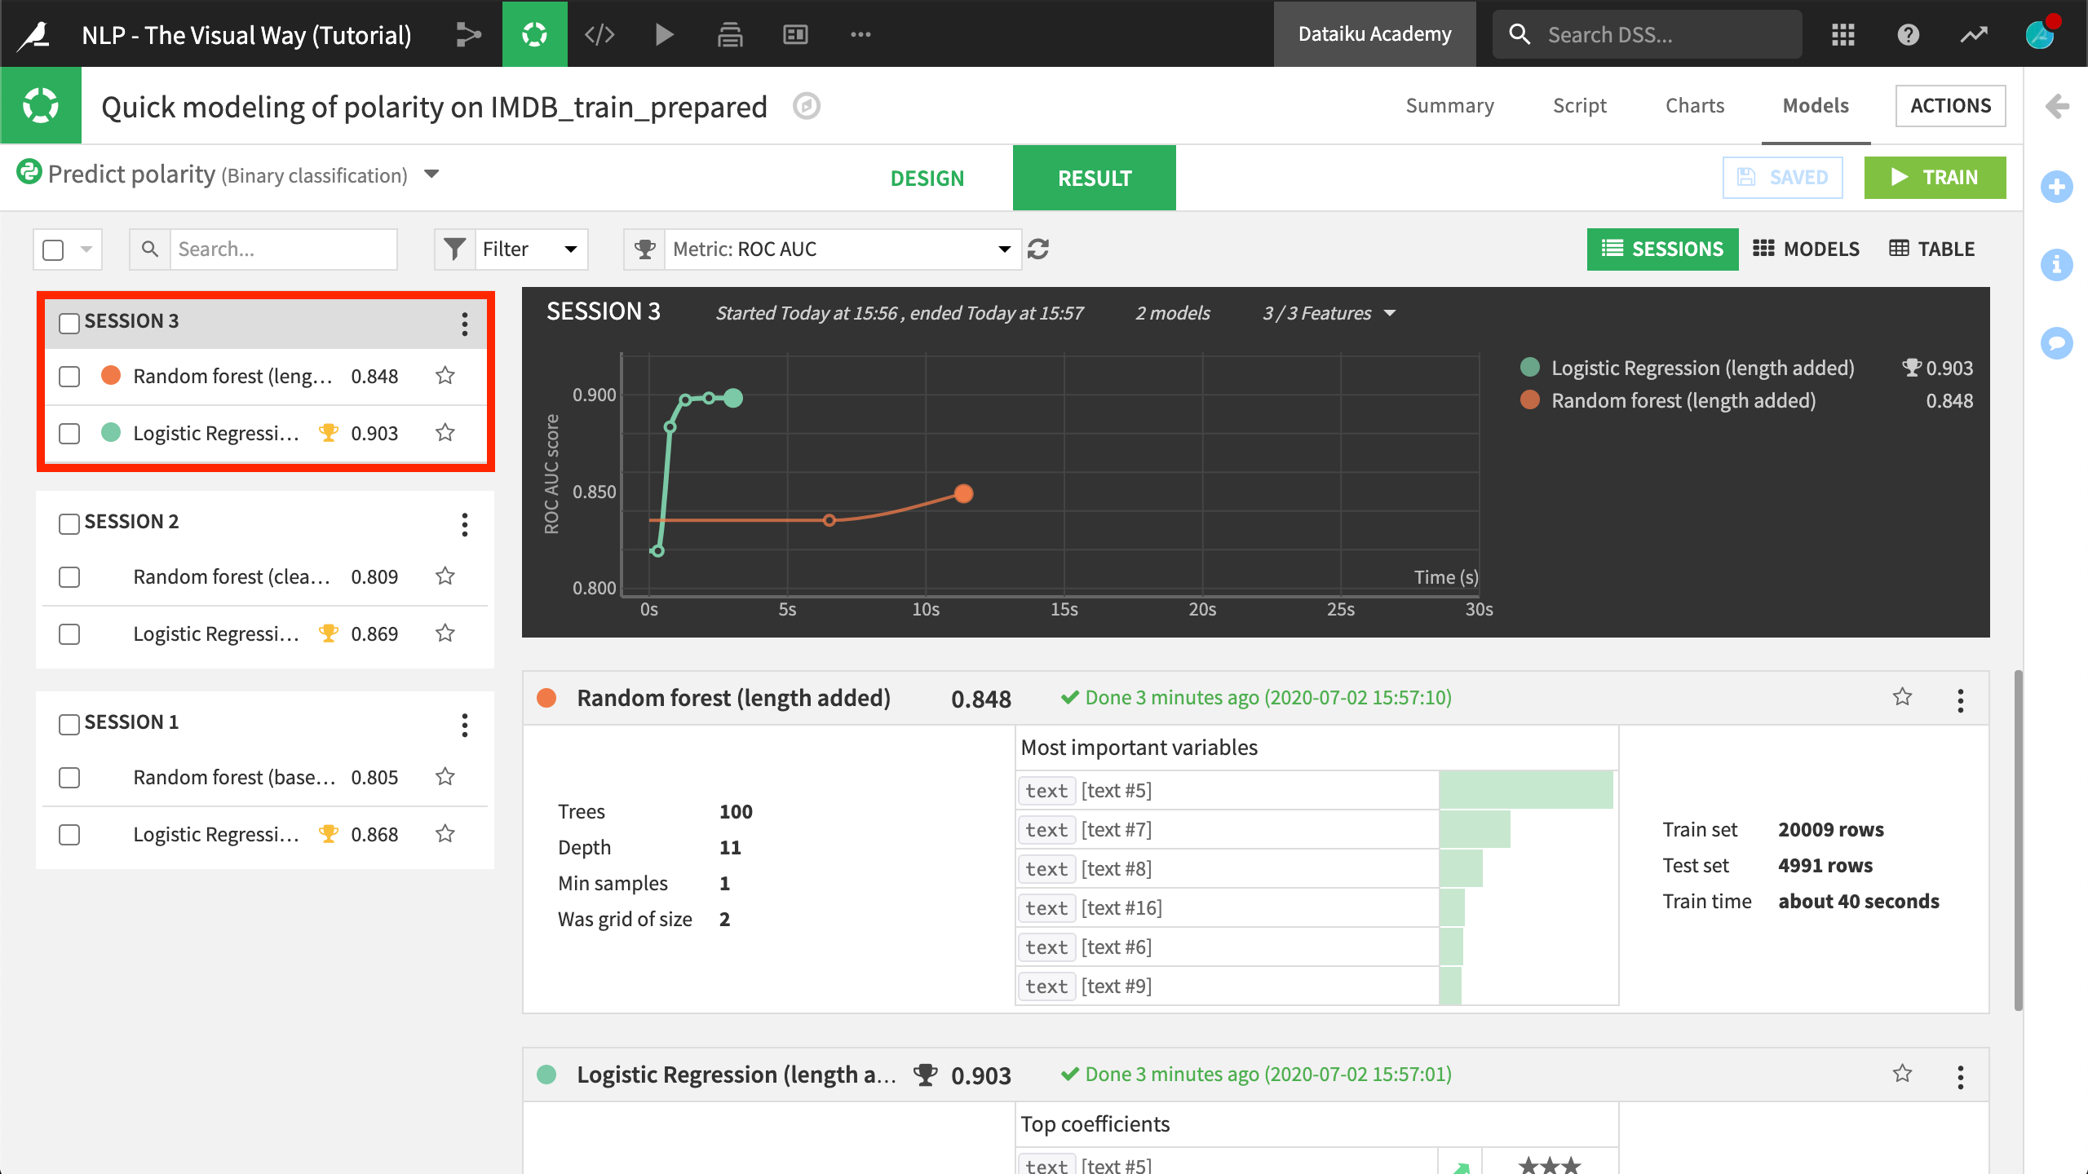
Task: Open the DESIGN tab
Action: click(927, 178)
